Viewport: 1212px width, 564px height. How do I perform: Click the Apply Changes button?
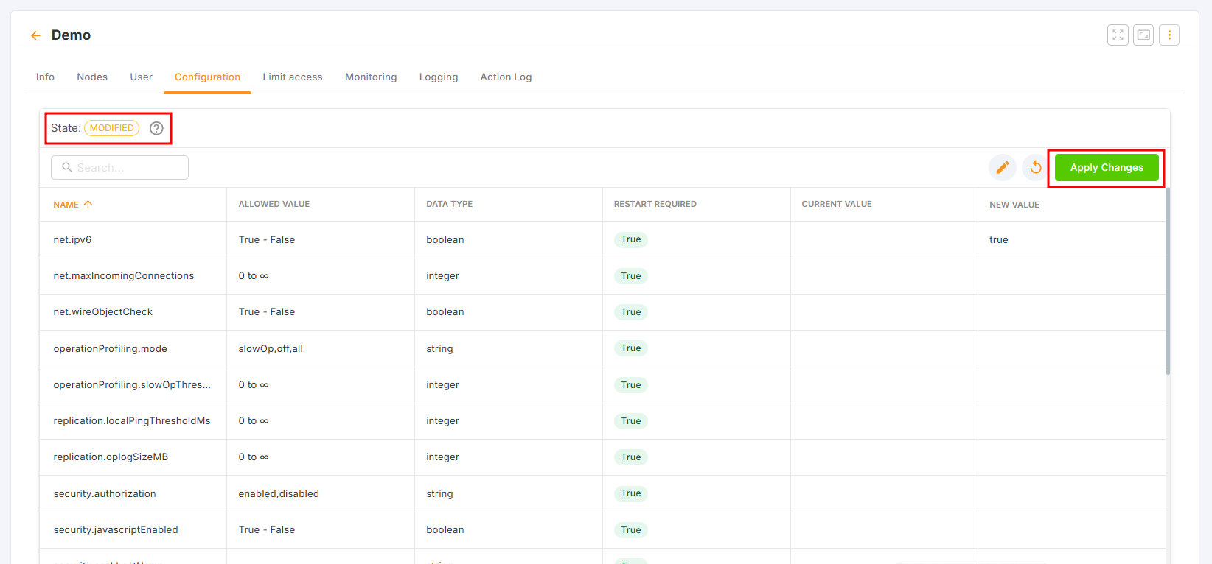tap(1107, 168)
